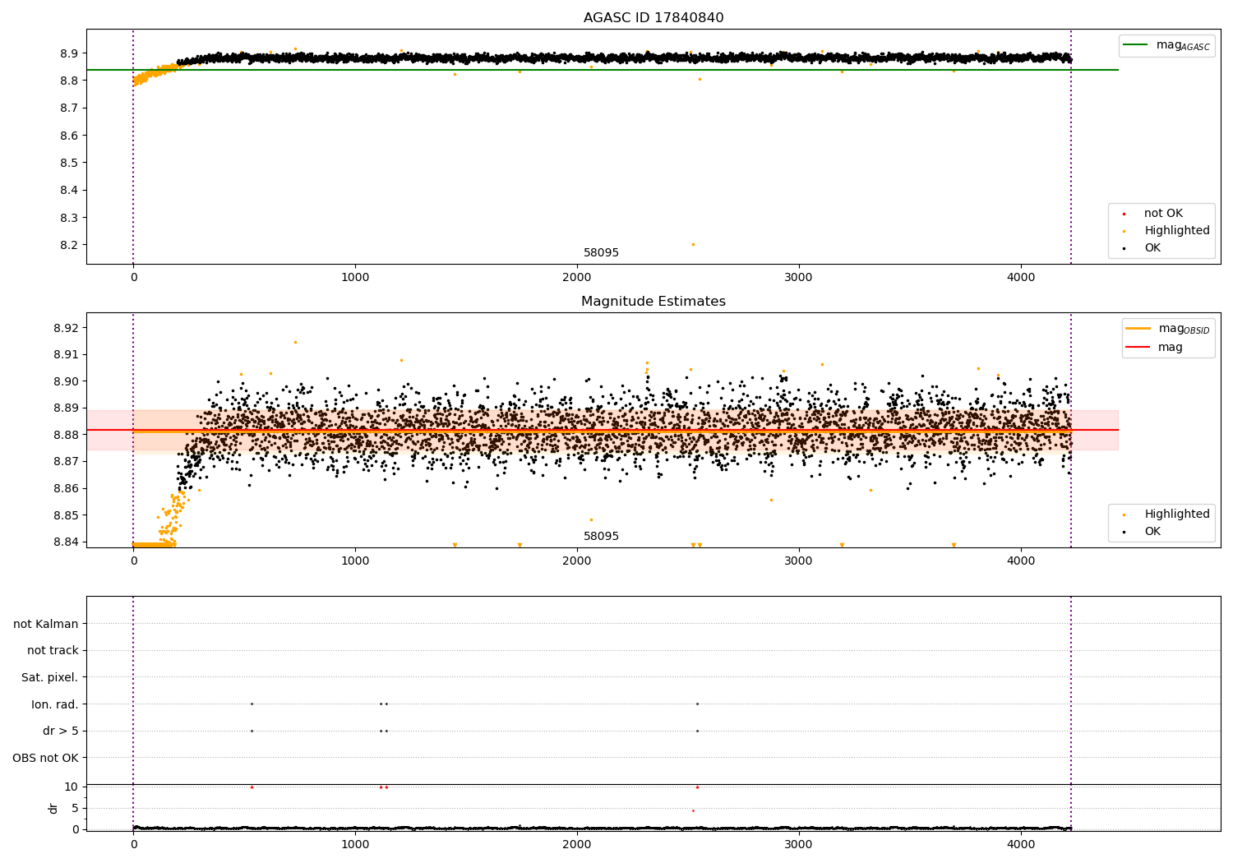This screenshot has width=1233, height=863.
Task: Click the x-axis tick 2000 in bottom plot
Action: pyautogui.click(x=577, y=844)
